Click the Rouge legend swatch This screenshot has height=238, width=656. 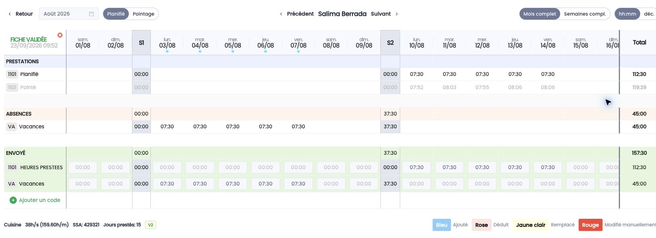tap(590, 225)
